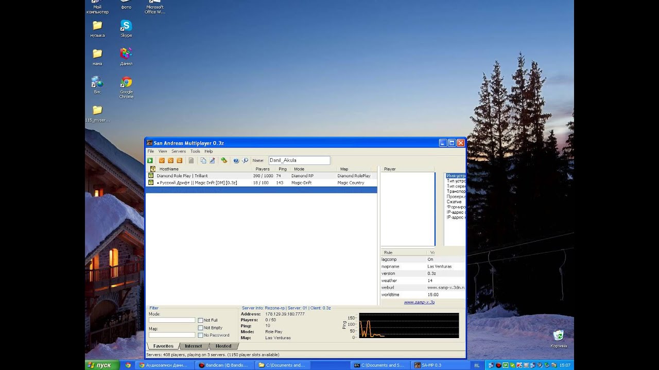Open the C:\Documents and S... console taskbar button
The height and width of the screenshot is (370, 659).
pyautogui.click(x=381, y=365)
